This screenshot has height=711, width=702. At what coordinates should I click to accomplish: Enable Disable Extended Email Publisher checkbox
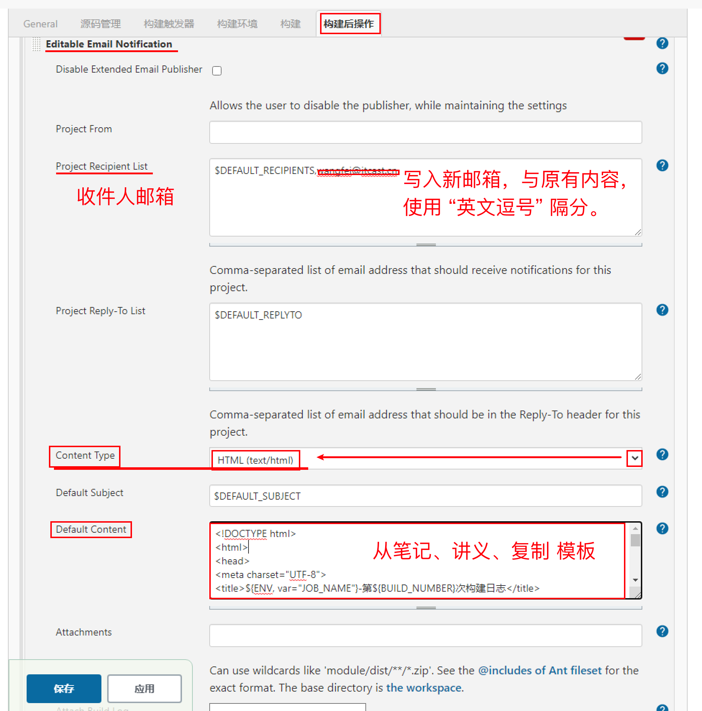tap(217, 71)
